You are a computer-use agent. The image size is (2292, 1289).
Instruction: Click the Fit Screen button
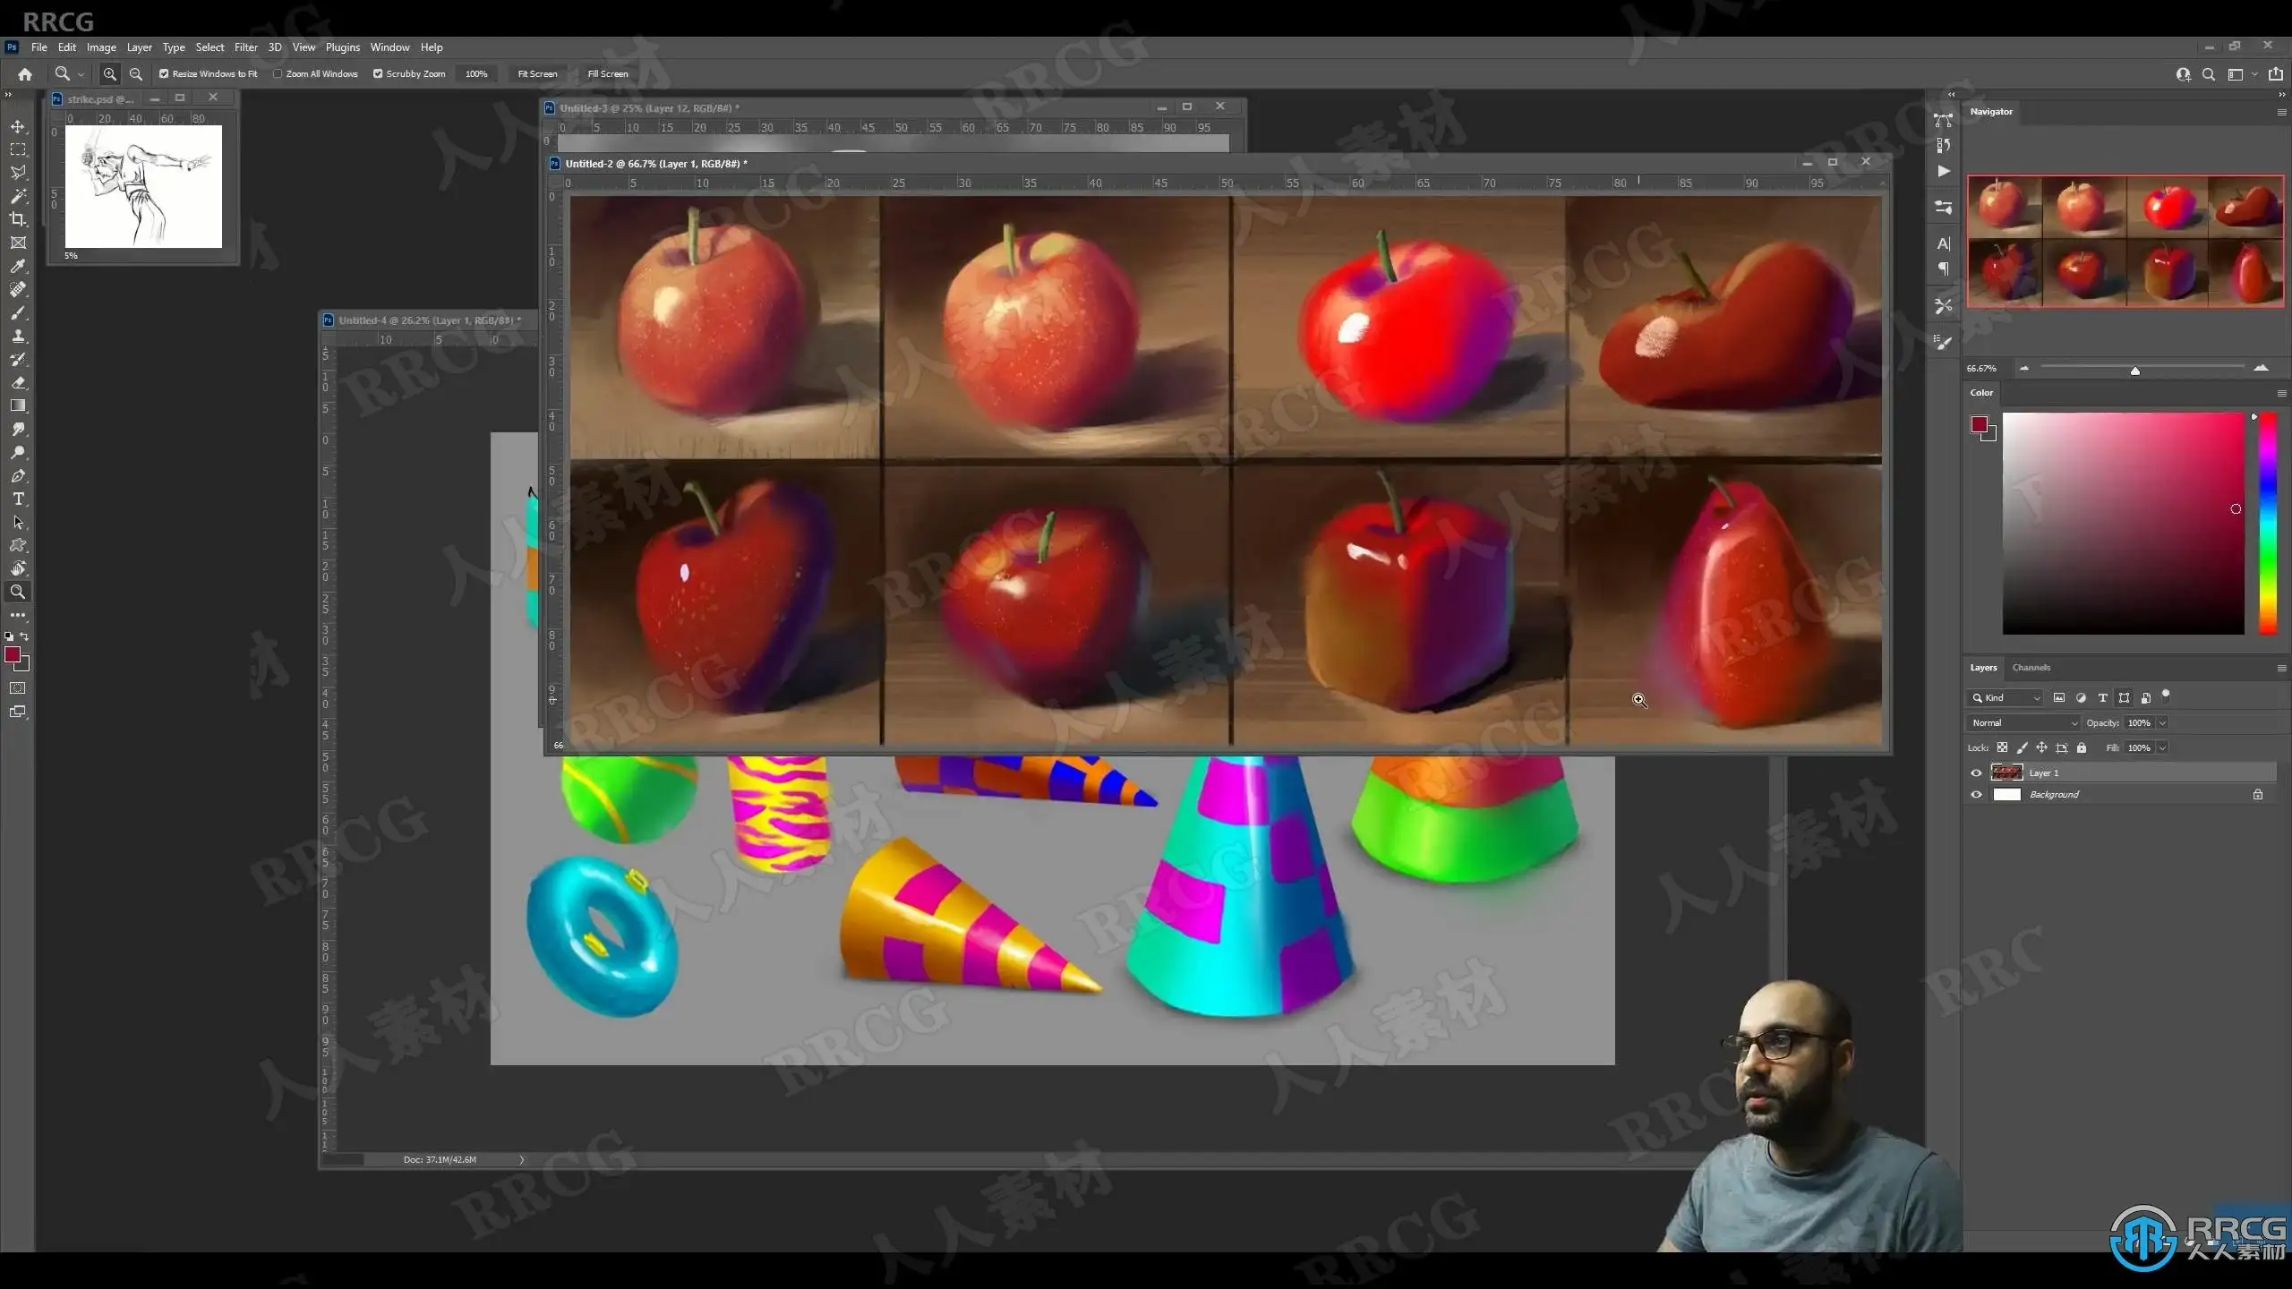click(x=537, y=74)
